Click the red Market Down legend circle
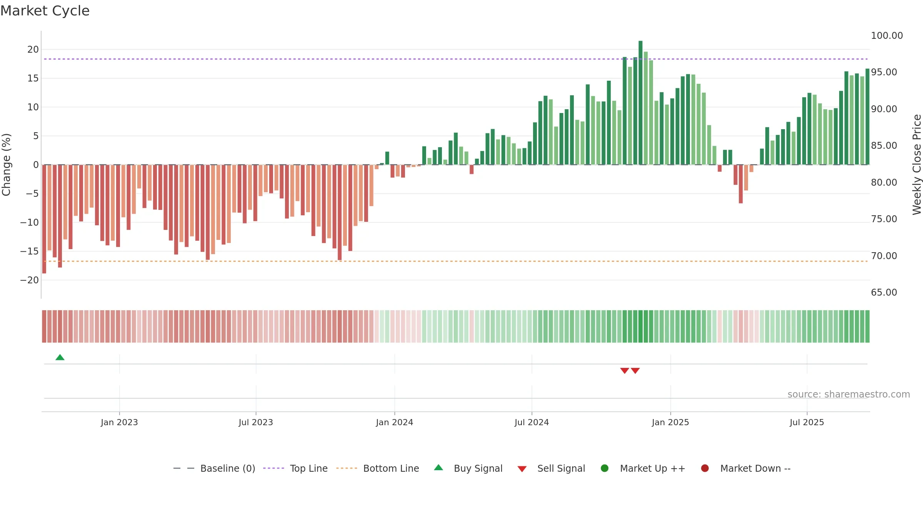923x519 pixels. click(705, 468)
